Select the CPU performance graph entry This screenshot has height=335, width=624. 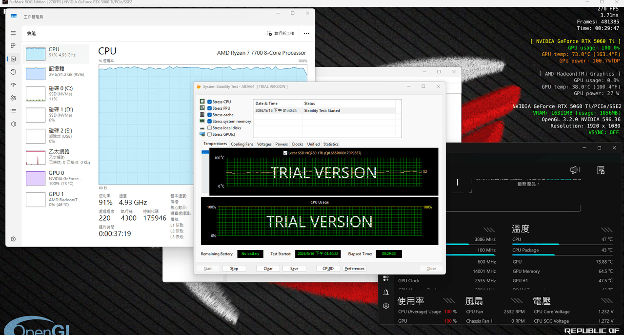click(57, 53)
